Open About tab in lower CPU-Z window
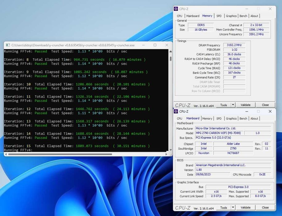The height and width of the screenshot is (216, 282). click(x=254, y=119)
